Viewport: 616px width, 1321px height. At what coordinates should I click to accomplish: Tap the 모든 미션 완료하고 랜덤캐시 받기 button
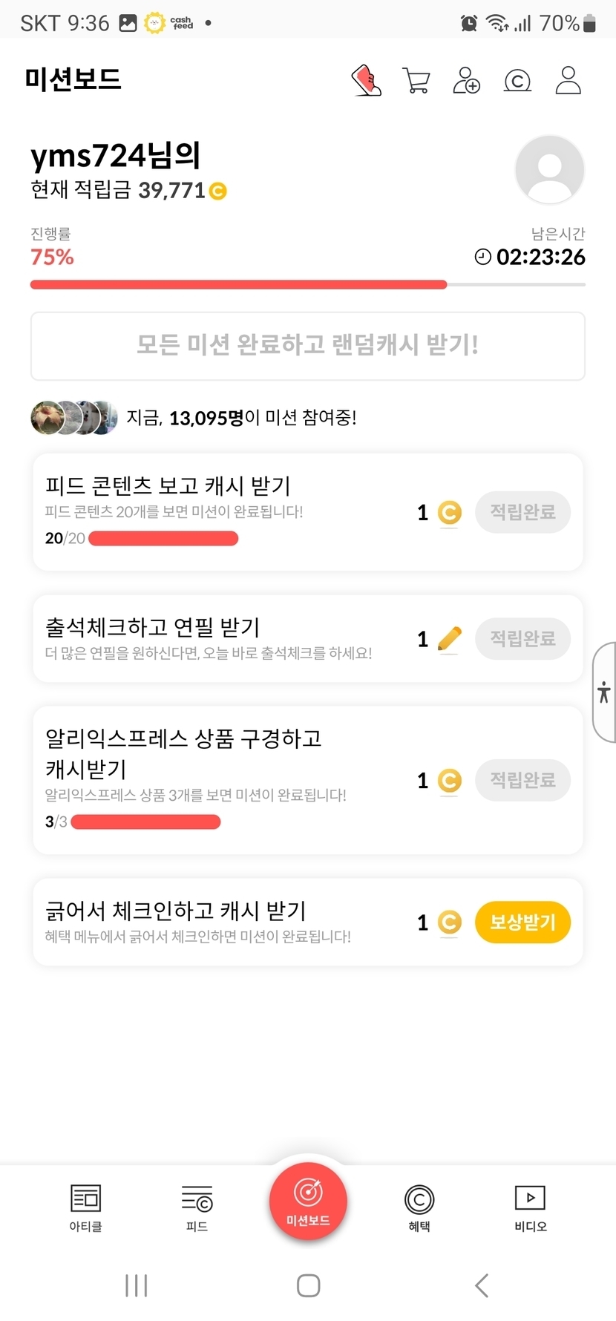308,346
